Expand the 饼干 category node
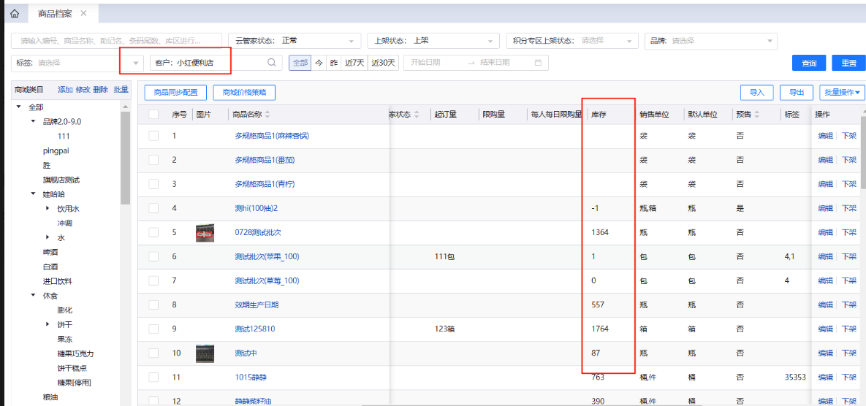The height and width of the screenshot is (406, 866). (x=48, y=324)
